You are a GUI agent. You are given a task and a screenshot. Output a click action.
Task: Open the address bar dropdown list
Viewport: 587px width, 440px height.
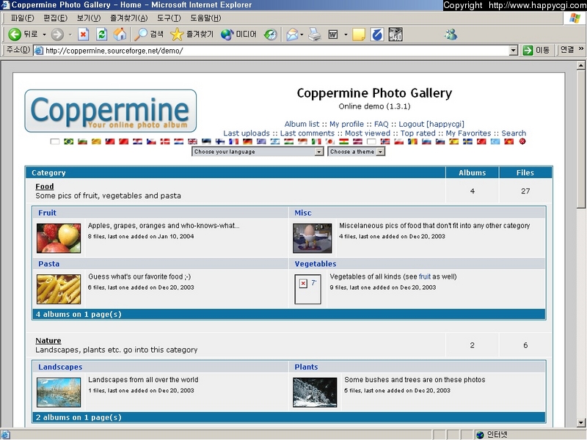click(514, 50)
